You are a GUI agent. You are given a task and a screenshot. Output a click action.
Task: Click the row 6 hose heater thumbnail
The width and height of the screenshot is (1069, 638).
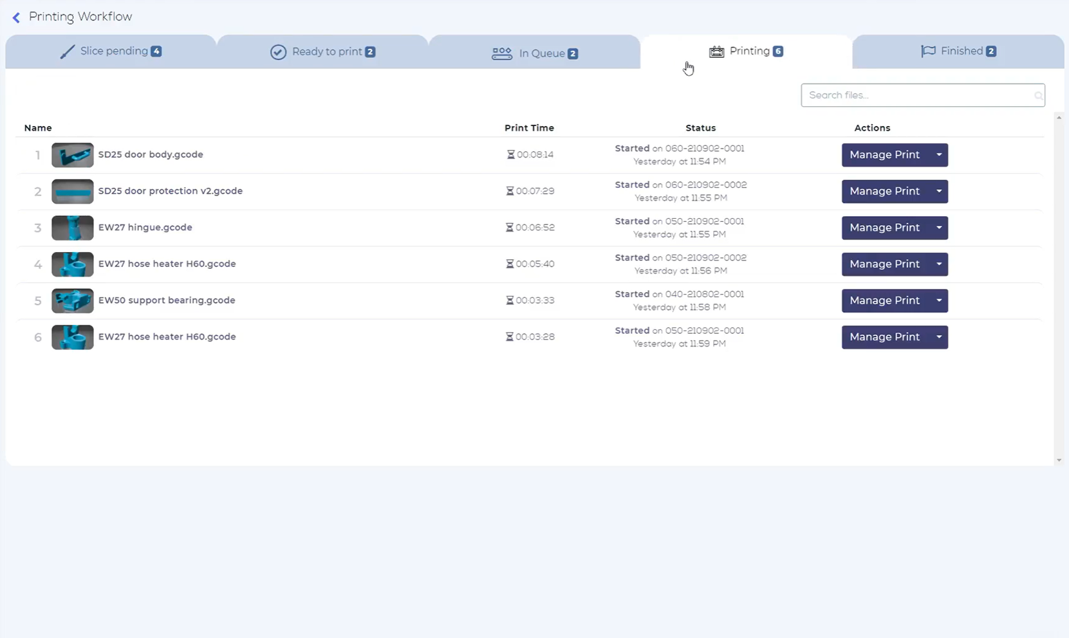(x=73, y=337)
